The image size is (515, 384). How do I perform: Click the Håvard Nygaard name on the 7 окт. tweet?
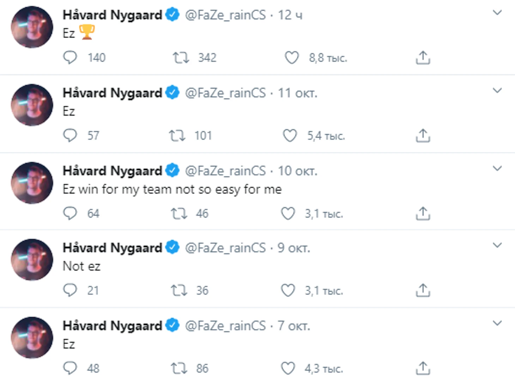click(112, 326)
